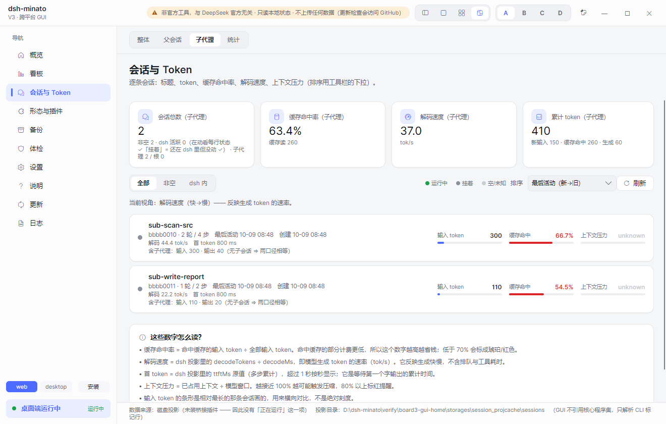666x424 pixels.
Task: Click the chat bubble icon in 会话总数 card
Action: (x=145, y=117)
